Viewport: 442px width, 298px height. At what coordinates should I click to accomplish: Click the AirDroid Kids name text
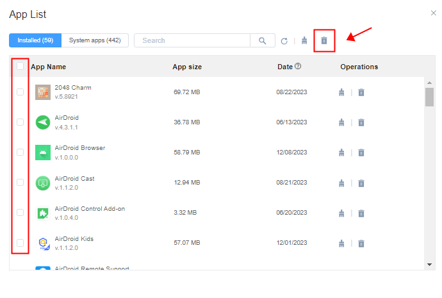74,239
